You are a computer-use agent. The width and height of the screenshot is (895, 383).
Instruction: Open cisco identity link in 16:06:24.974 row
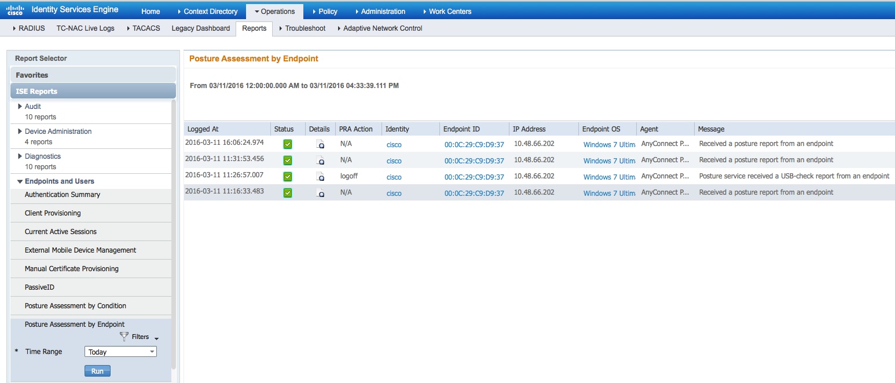394,145
